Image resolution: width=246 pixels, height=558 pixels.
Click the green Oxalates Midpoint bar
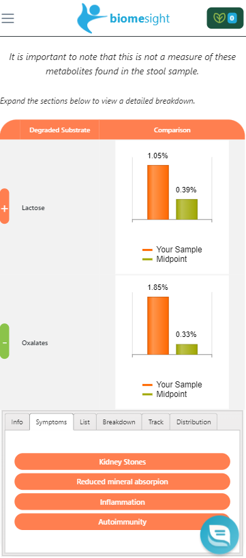click(x=187, y=349)
